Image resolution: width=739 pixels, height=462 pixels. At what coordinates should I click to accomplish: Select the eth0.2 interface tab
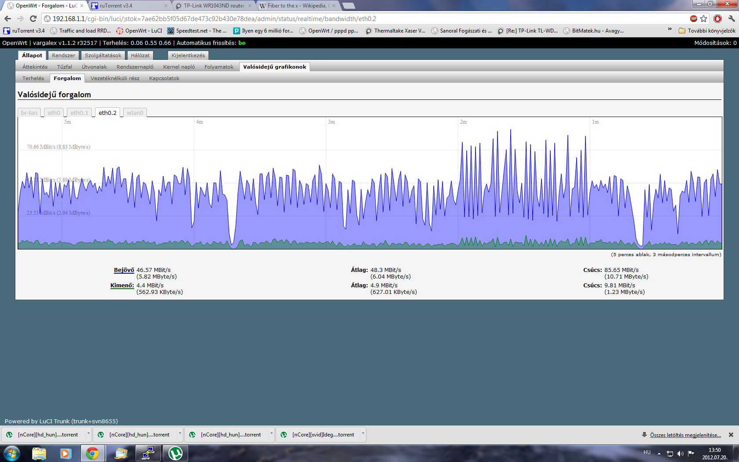click(107, 113)
